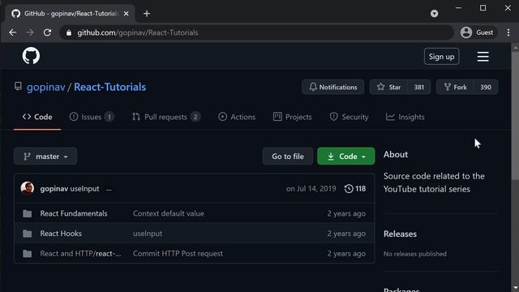519x292 pixels.
Task: Click the browser forward arrow
Action: click(30, 32)
